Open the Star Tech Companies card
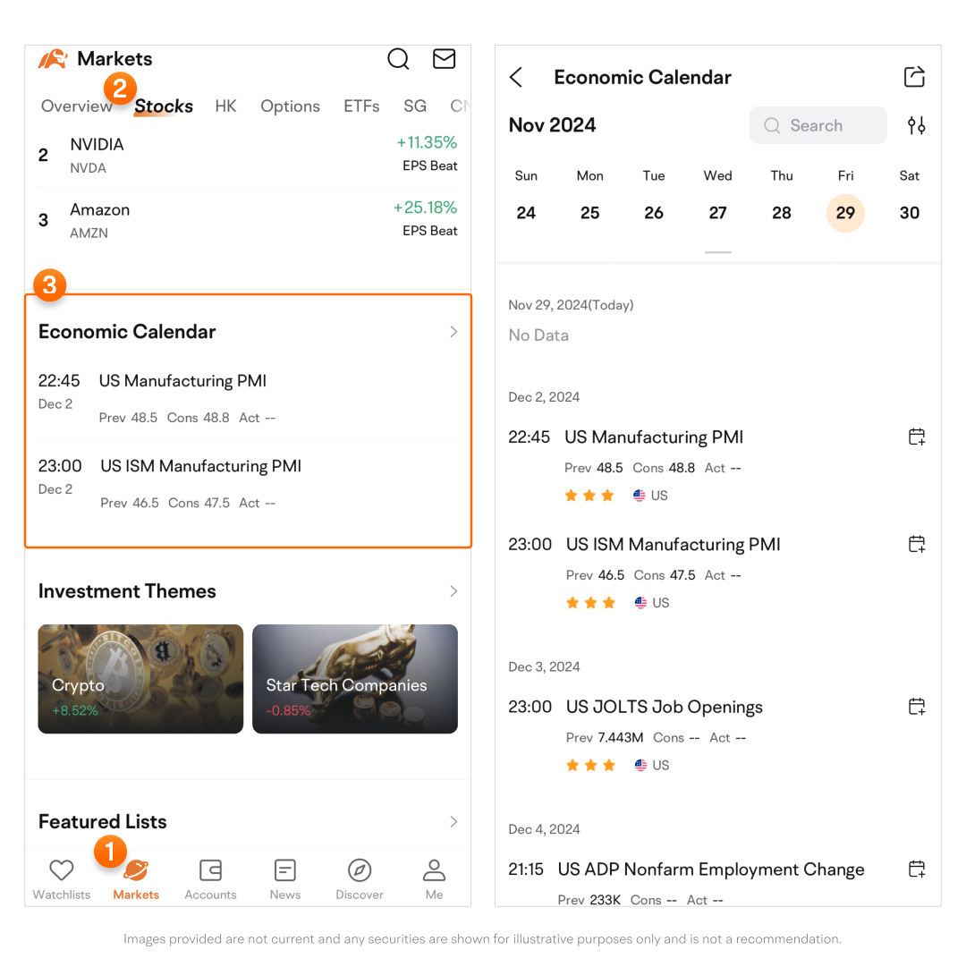The image size is (966, 967). point(355,679)
